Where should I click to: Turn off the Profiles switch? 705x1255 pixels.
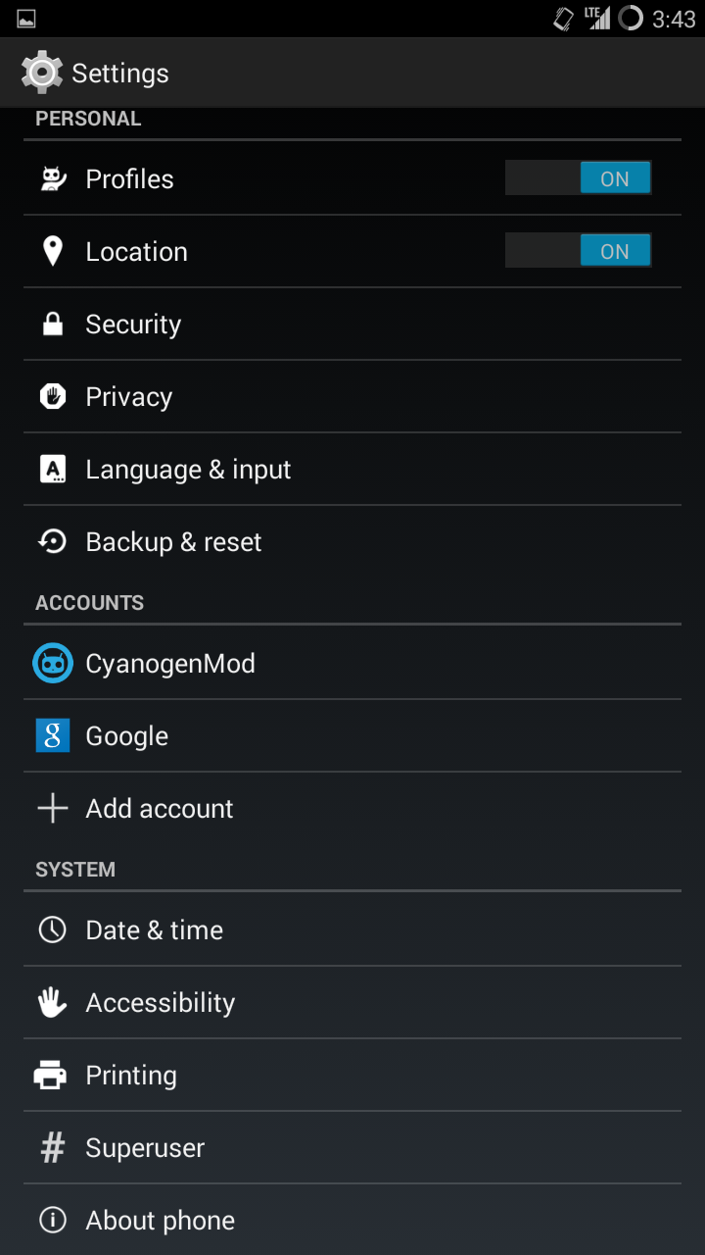[578, 178]
